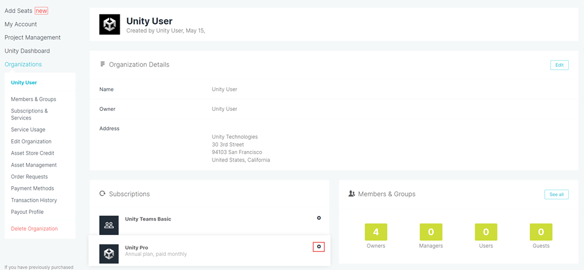Click the Subscriptions section heading

tap(129, 194)
